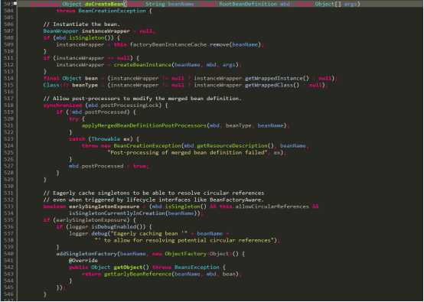
Task: Click ObjectFactory in the anonymous class creation
Action: pyautogui.click(x=185, y=254)
